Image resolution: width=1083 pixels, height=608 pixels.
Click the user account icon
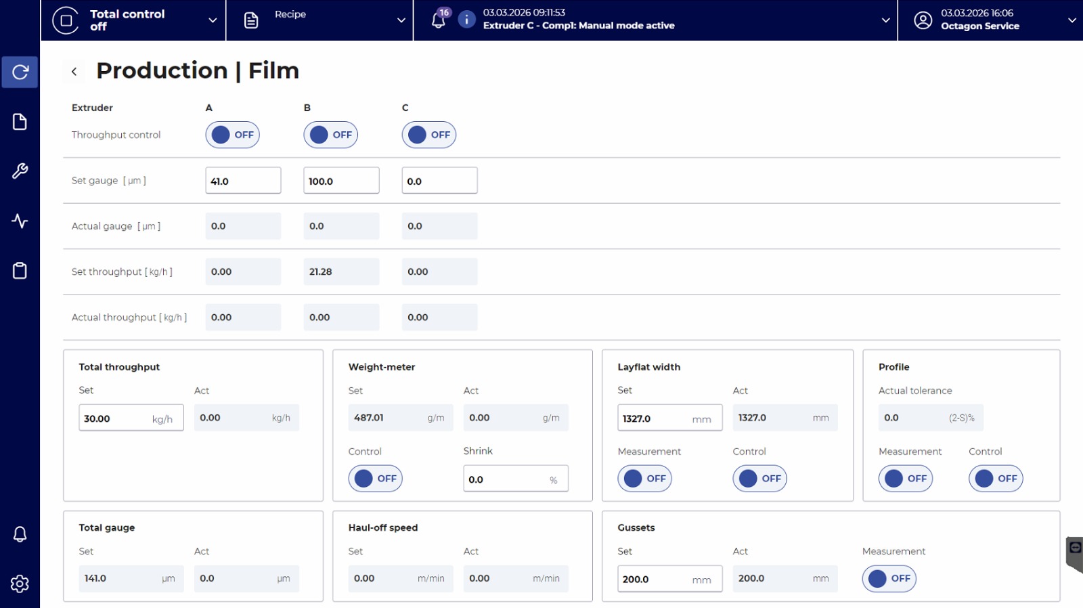(x=923, y=20)
